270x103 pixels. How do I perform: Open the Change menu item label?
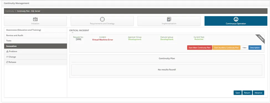12,57
